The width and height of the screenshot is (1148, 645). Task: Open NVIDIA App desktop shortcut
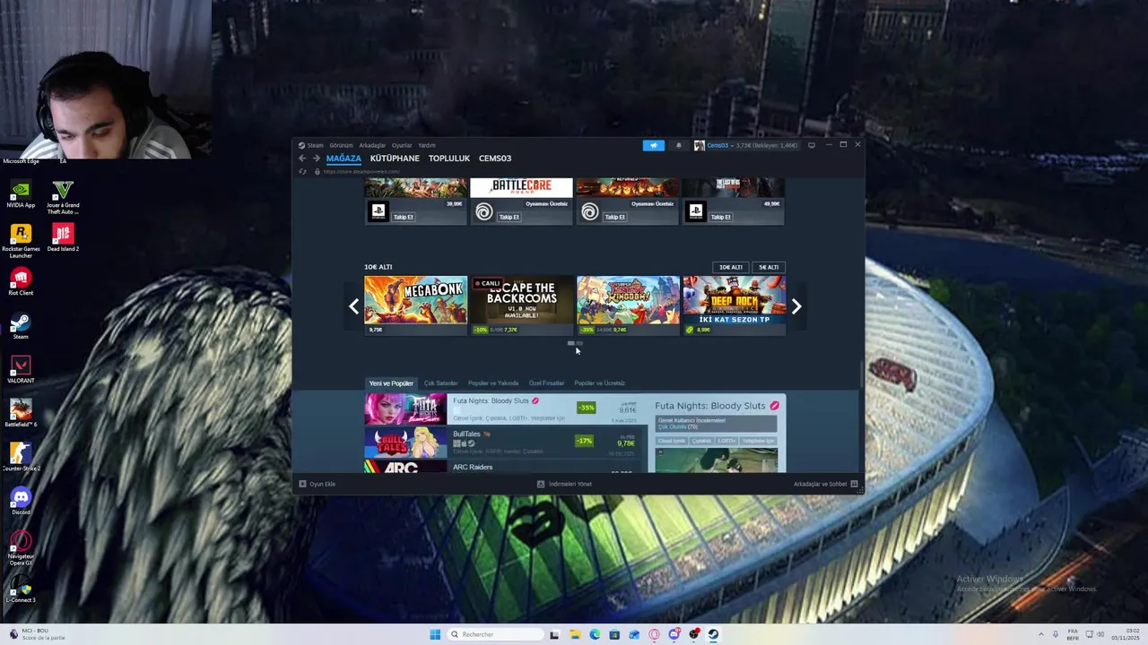(21, 194)
